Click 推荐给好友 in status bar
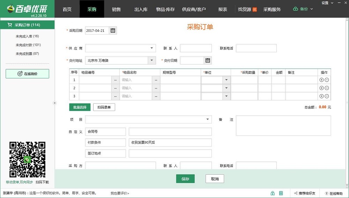Viewport: 349px width, 198px height. pos(305,193)
